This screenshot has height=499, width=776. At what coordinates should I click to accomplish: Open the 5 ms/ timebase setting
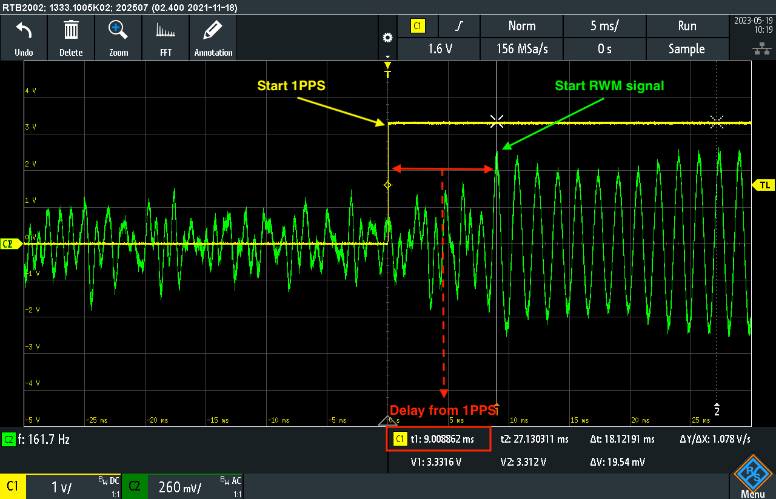click(604, 26)
